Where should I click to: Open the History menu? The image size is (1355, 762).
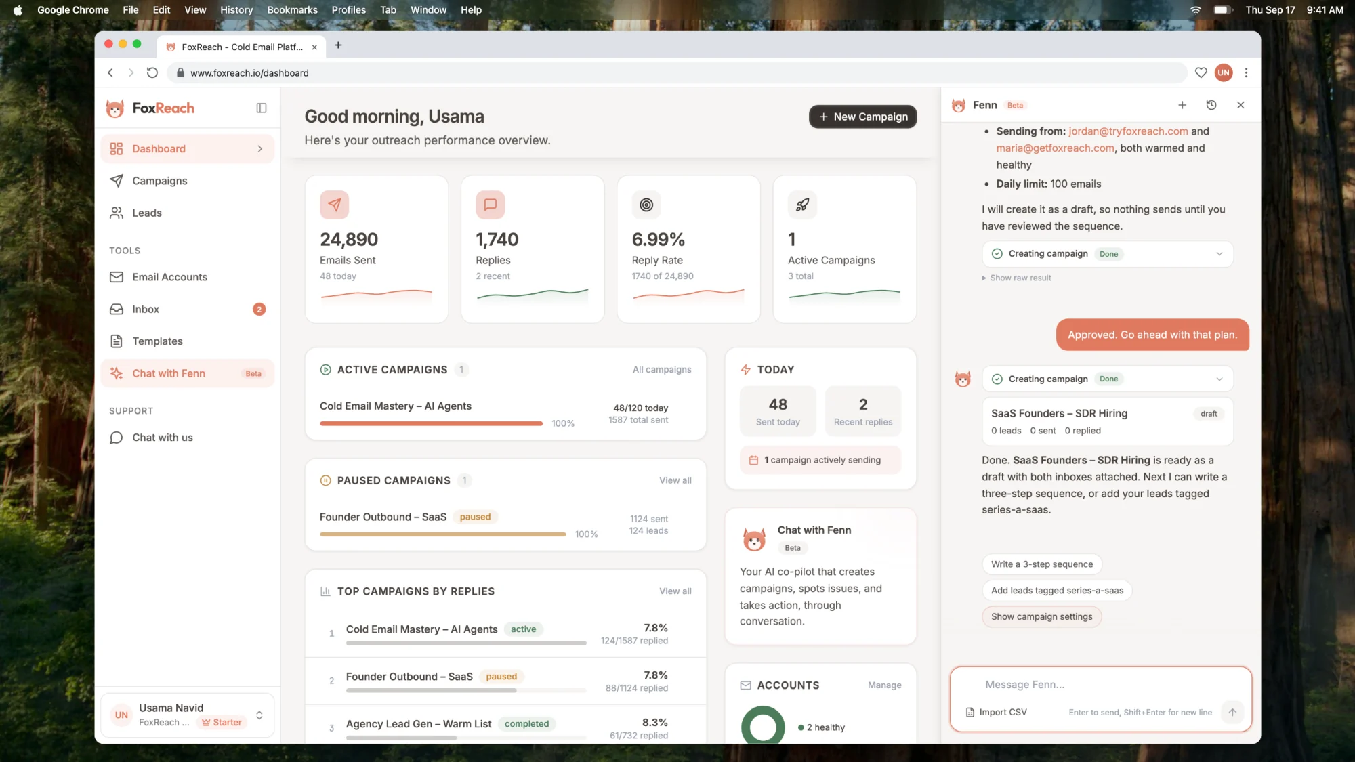(236, 10)
